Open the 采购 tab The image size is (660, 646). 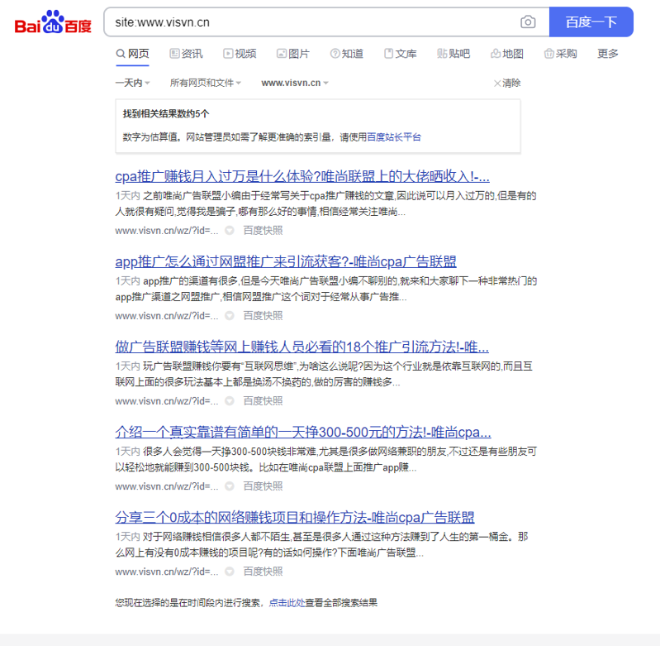(560, 54)
